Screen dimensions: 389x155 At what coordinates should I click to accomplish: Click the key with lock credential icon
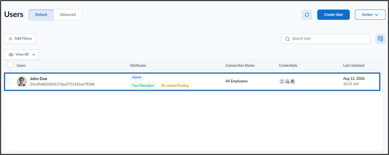(x=293, y=81)
